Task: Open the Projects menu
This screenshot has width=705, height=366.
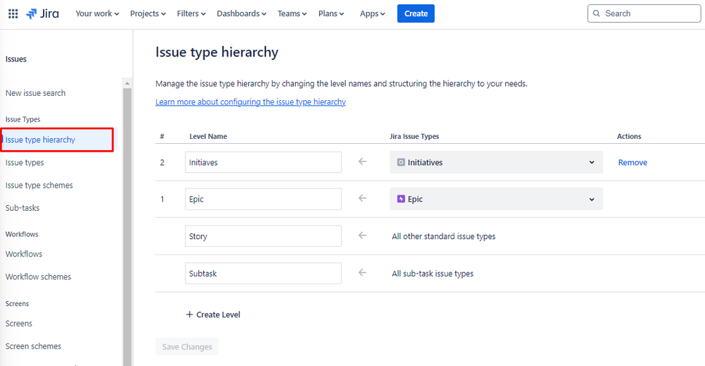Action: (148, 13)
